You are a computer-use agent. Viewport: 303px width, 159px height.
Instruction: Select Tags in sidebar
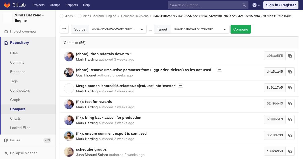(x=14, y=81)
